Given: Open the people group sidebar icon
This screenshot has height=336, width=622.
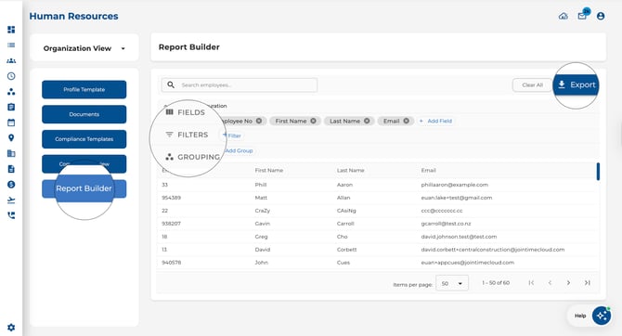Looking at the screenshot, I should 11,60.
